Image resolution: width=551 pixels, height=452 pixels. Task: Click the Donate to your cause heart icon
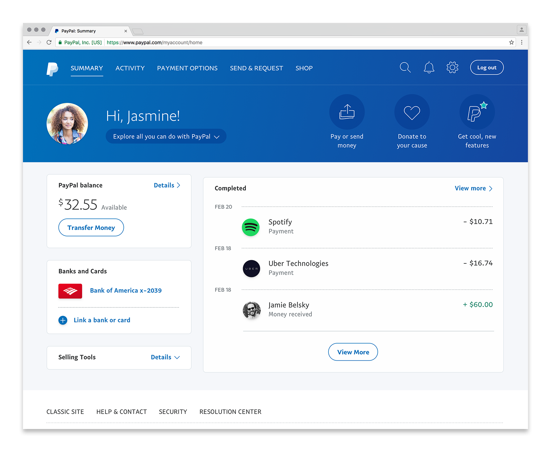point(412,112)
